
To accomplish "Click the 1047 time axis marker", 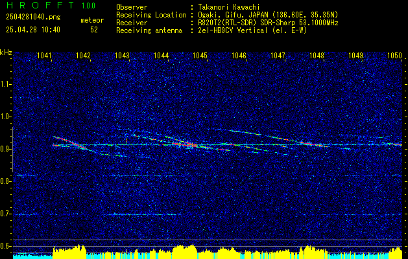I will coord(278,56).
